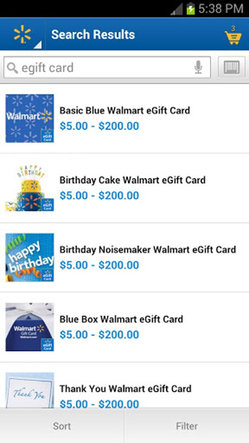Tap the signal strength indicator

pyautogui.click(x=177, y=10)
